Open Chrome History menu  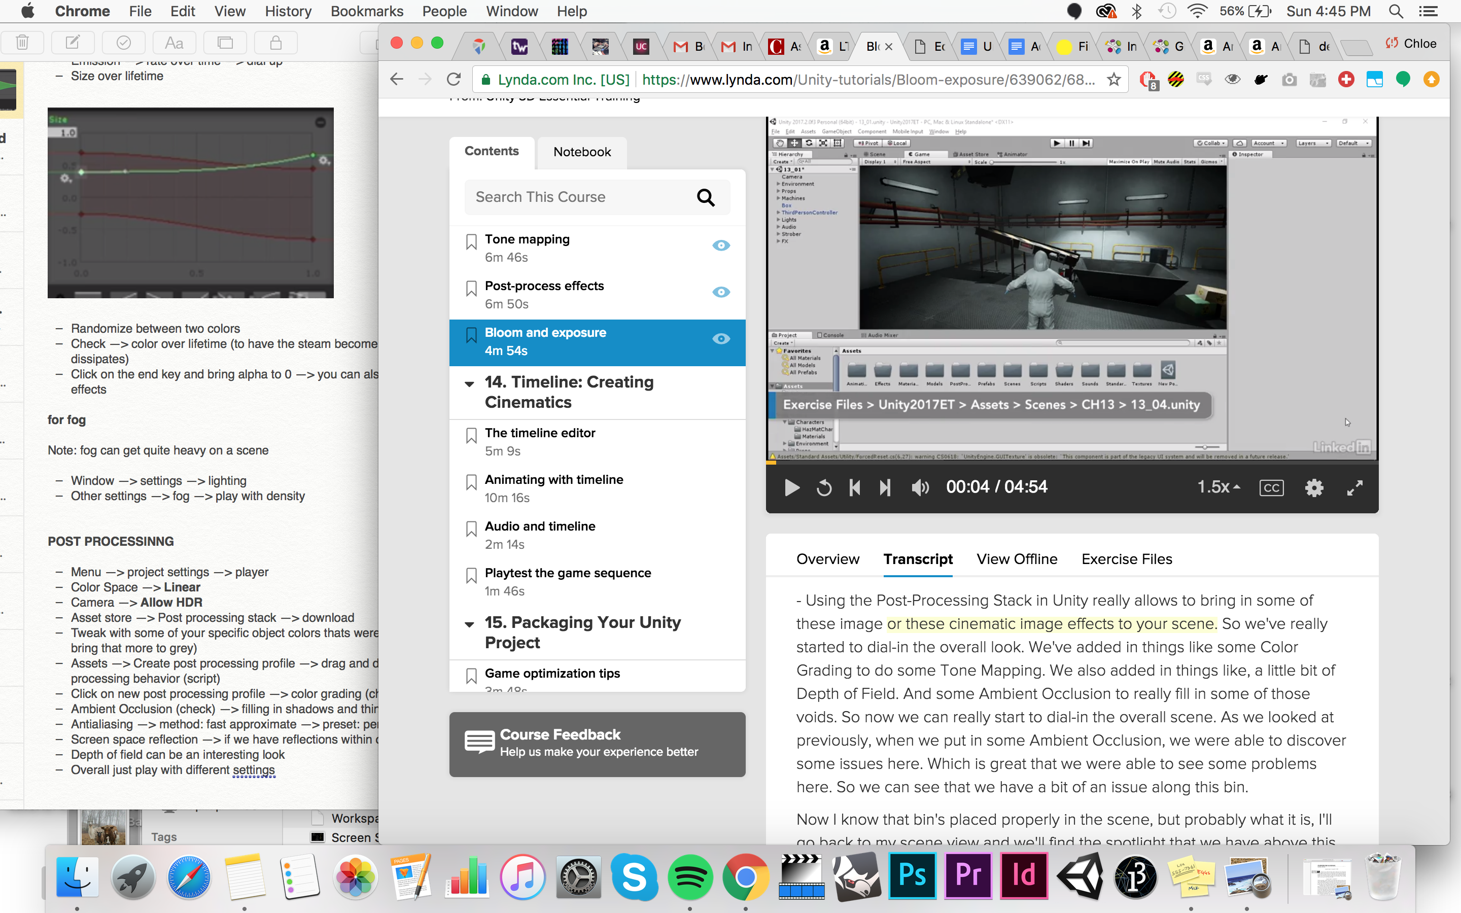pos(288,11)
